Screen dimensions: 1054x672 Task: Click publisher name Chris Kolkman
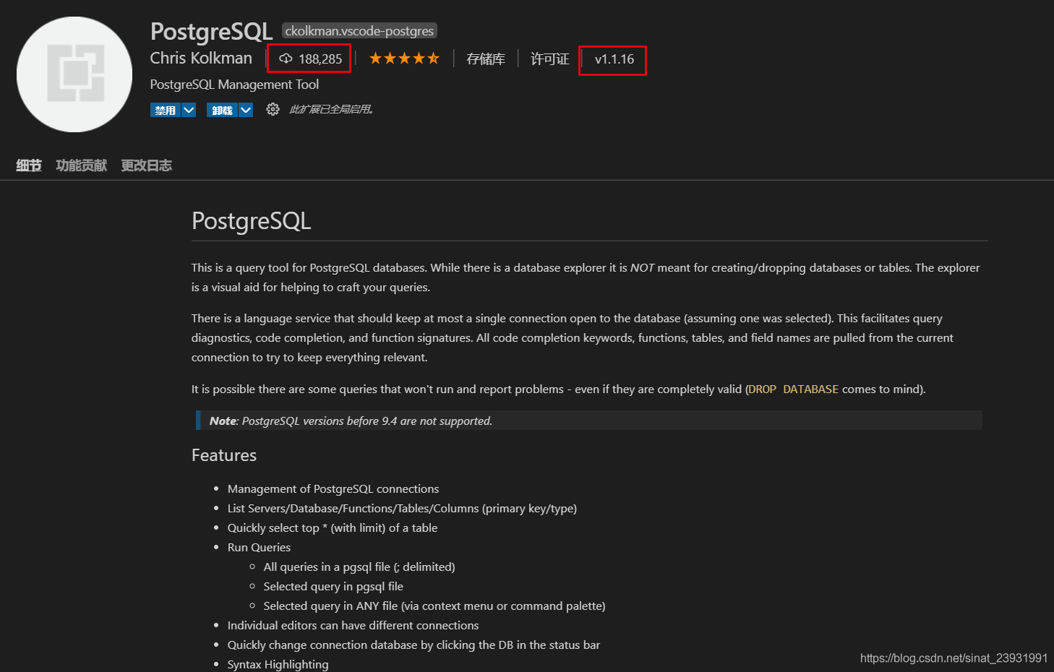point(201,58)
